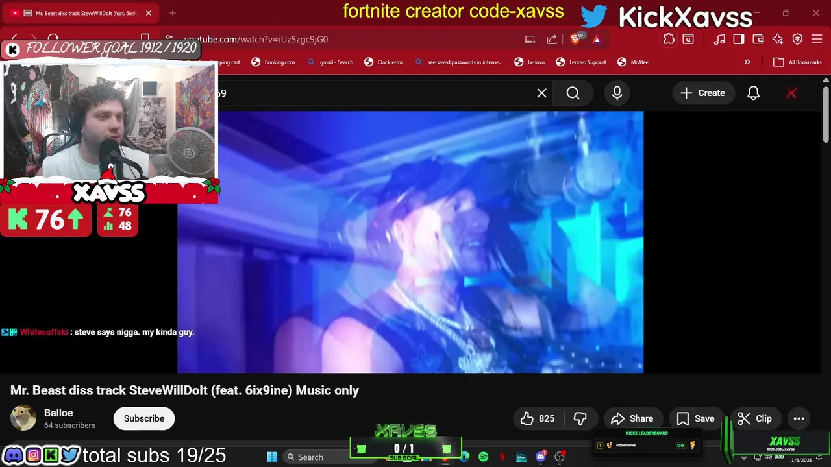The width and height of the screenshot is (831, 467).
Task: Open the Brave Playlist music-note icon
Action: coord(719,40)
